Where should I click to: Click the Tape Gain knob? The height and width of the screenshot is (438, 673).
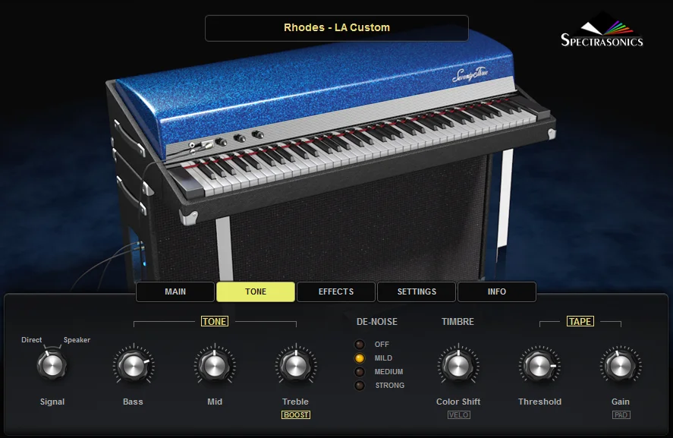(620, 366)
